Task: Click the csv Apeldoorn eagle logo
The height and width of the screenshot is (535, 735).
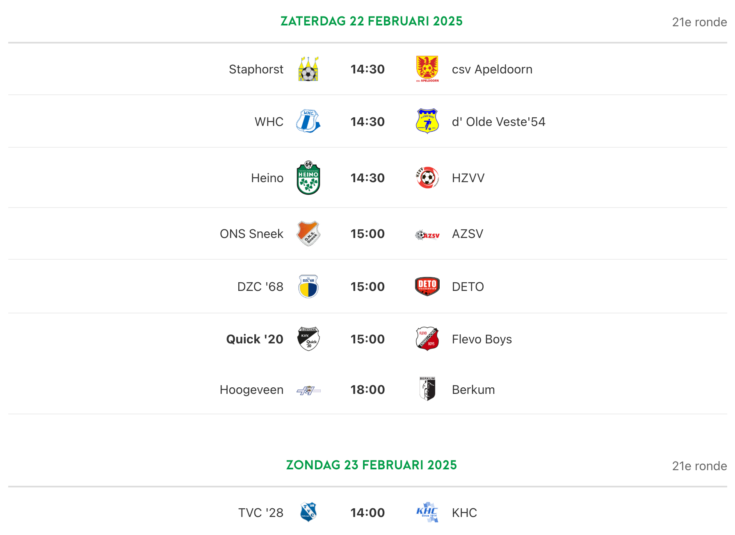Action: (x=427, y=69)
